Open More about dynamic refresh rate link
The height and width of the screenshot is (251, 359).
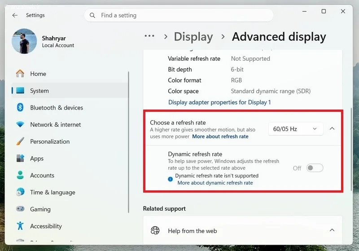point(215,183)
